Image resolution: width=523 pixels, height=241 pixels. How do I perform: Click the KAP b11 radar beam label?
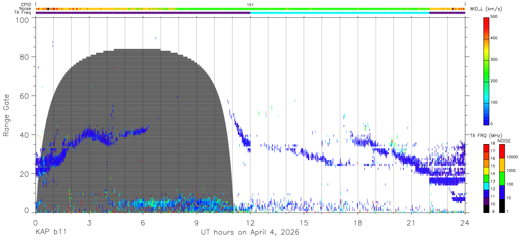(x=51, y=232)
